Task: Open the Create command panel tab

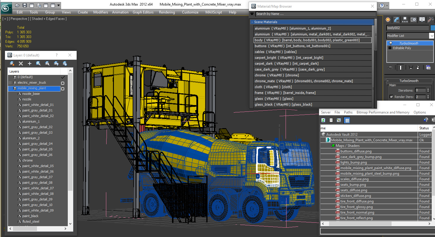Action: tap(388, 20)
